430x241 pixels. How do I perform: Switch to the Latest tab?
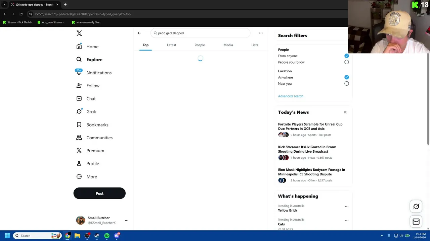(x=171, y=45)
